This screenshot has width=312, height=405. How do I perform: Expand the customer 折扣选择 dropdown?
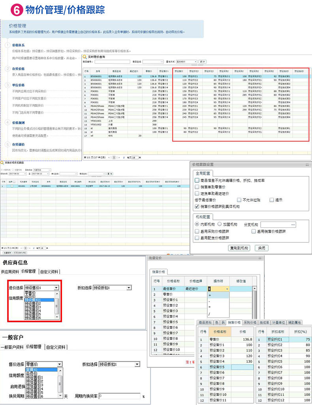(137, 364)
